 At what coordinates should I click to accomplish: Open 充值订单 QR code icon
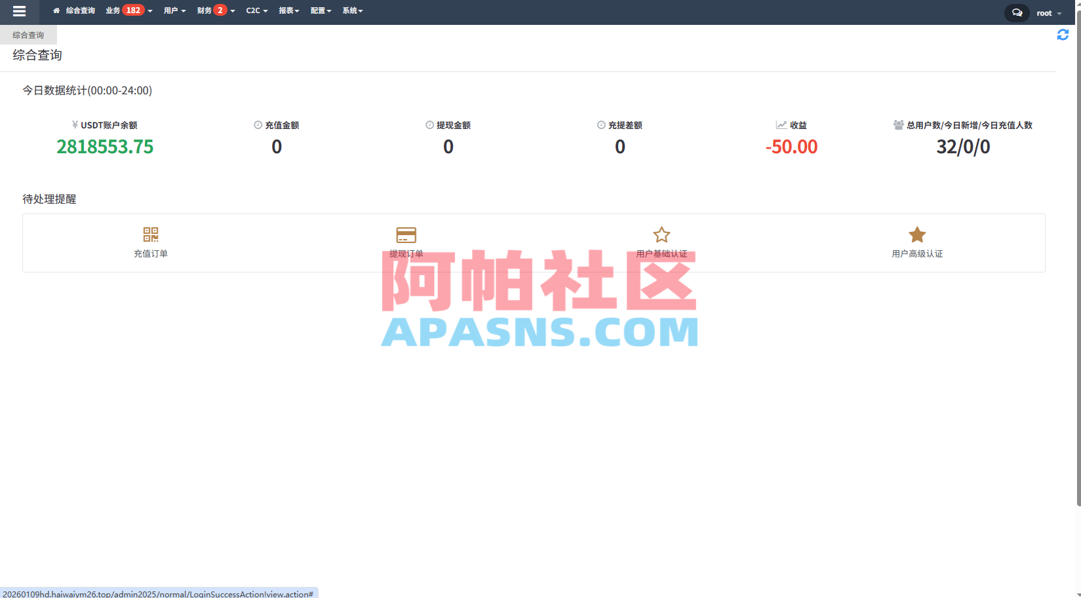151,234
